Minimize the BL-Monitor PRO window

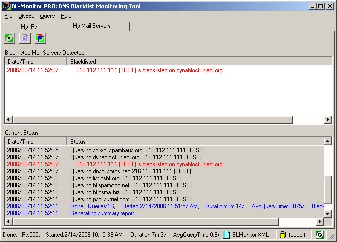coord(313,6)
